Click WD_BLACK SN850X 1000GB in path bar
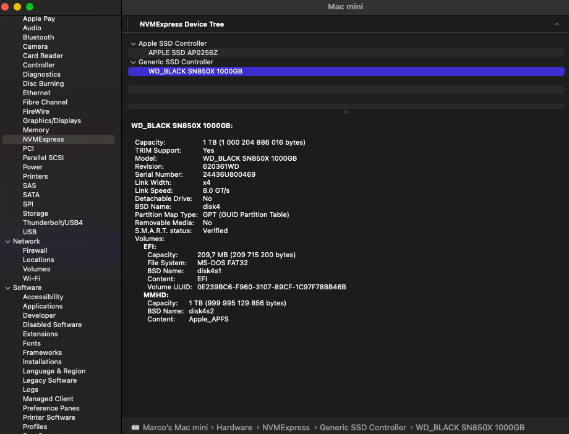 (470, 427)
